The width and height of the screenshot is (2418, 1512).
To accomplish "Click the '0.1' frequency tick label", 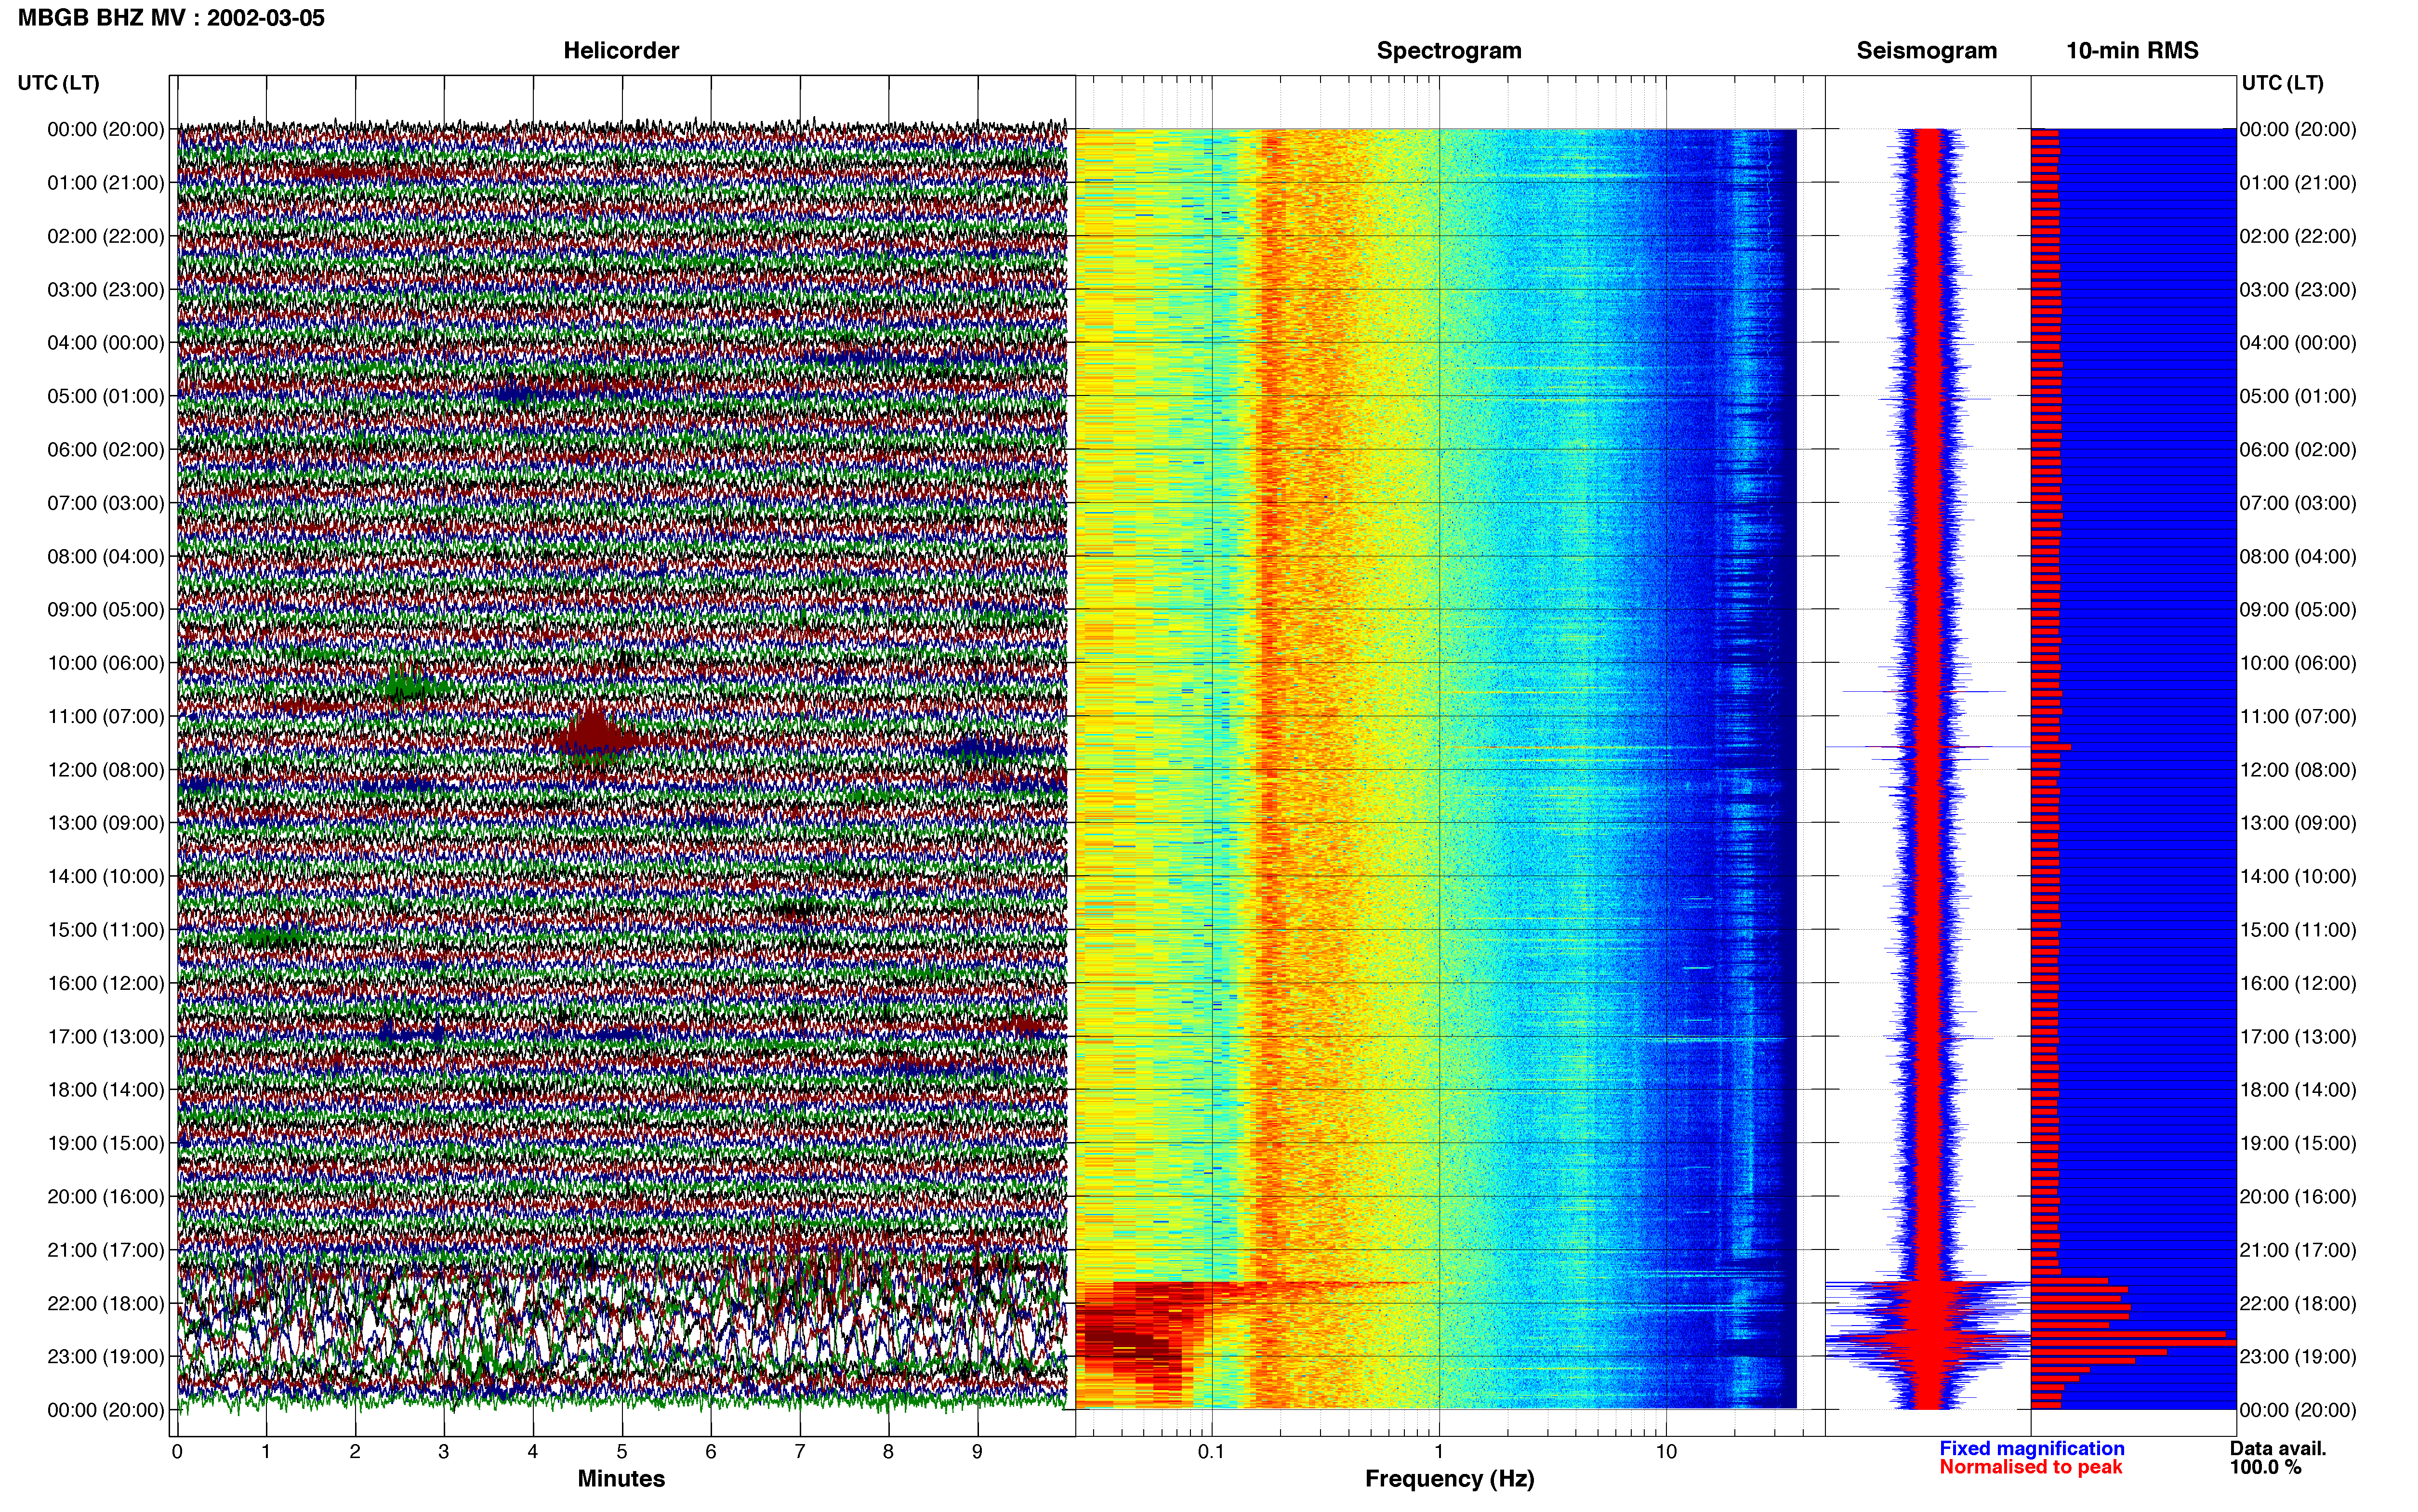I will (1211, 1452).
